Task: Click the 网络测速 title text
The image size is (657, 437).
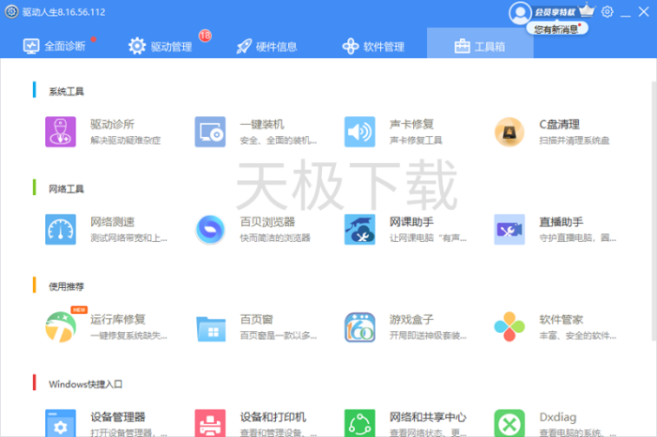Action: click(x=113, y=222)
